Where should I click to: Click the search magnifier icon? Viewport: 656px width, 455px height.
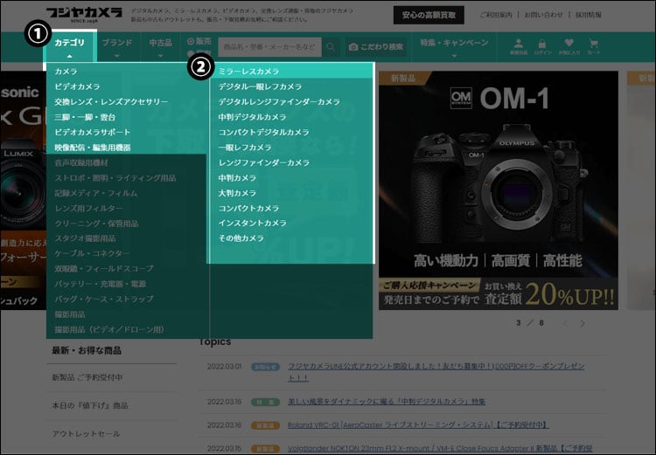tap(331, 47)
